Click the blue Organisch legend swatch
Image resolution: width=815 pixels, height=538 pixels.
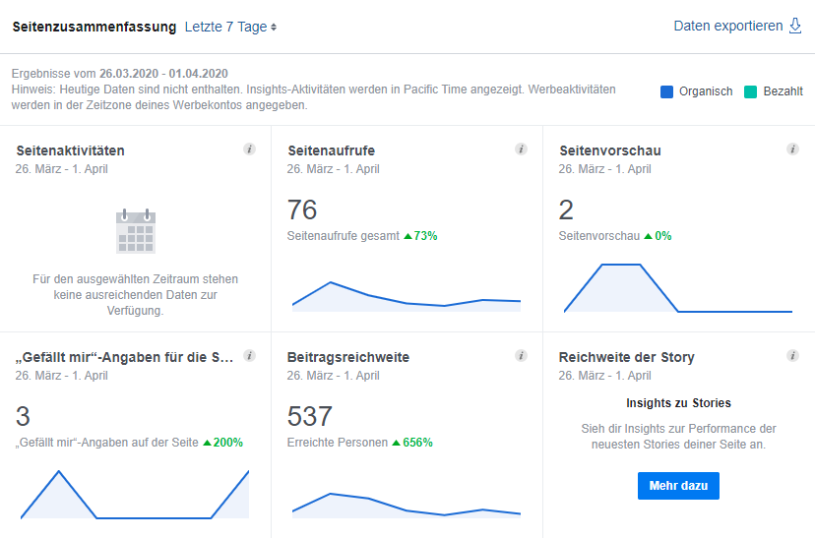pos(666,91)
